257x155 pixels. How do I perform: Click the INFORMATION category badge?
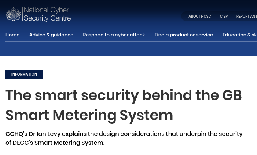(x=24, y=74)
